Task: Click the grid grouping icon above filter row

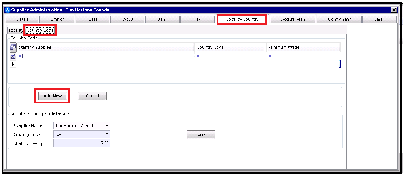Action: (x=13, y=47)
